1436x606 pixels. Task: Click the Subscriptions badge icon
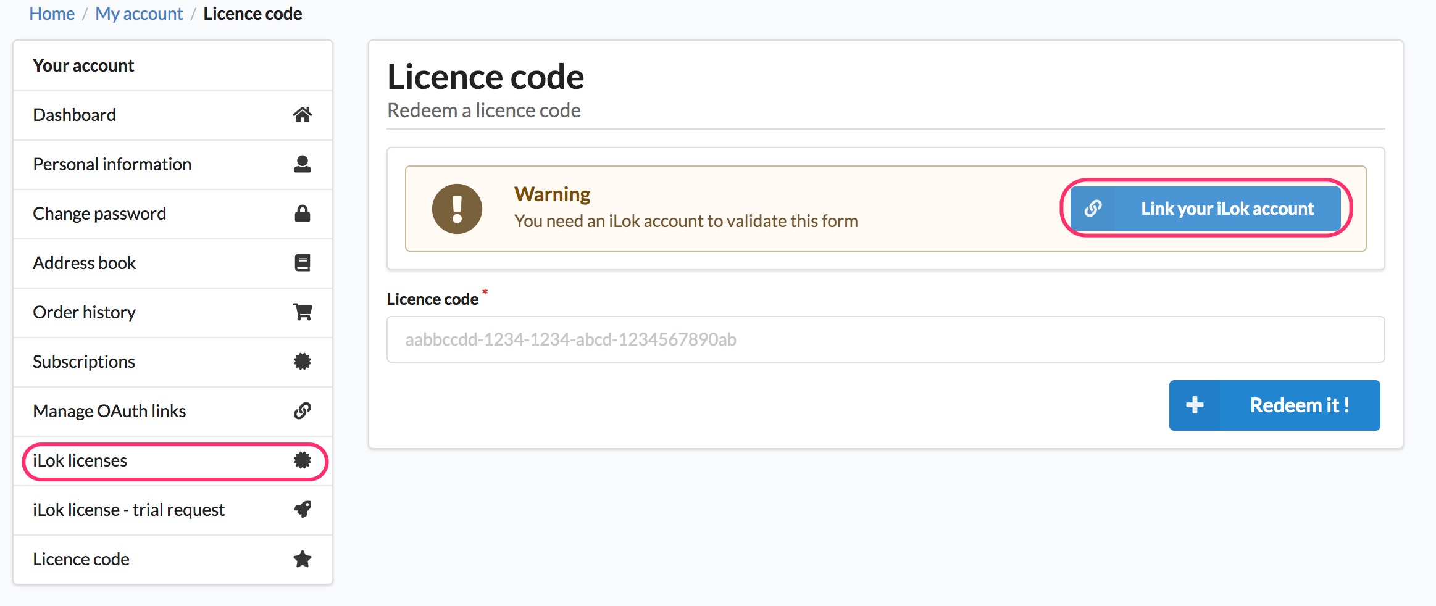pos(302,362)
